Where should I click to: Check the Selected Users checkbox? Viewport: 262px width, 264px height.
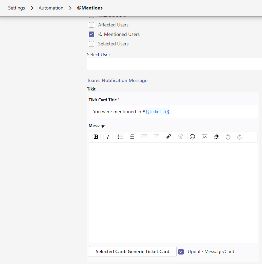pyautogui.click(x=92, y=44)
